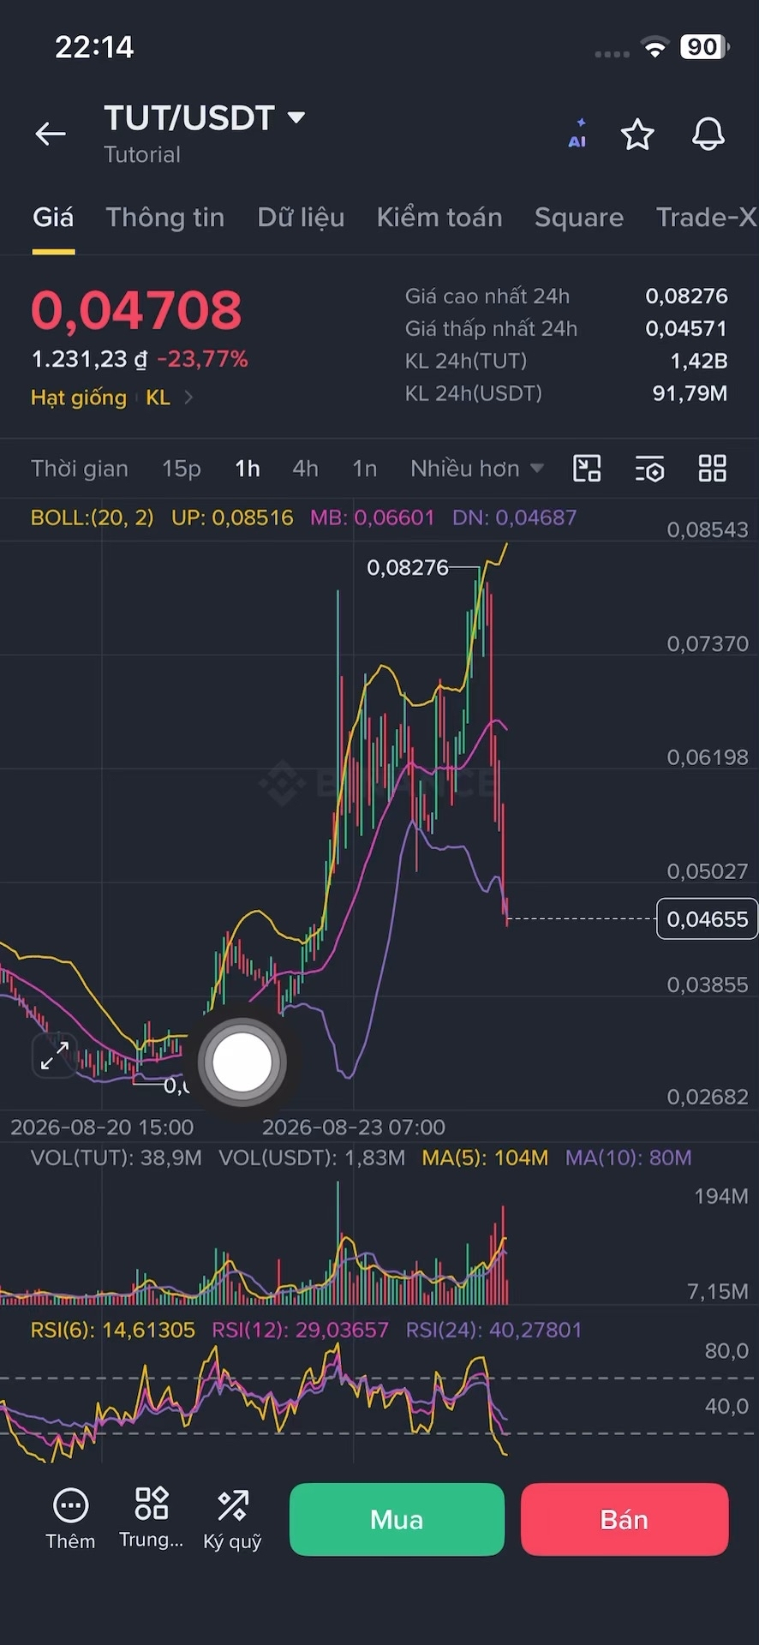This screenshot has width=759, height=1645.
Task: Tap the back arrow icon
Action: click(51, 134)
